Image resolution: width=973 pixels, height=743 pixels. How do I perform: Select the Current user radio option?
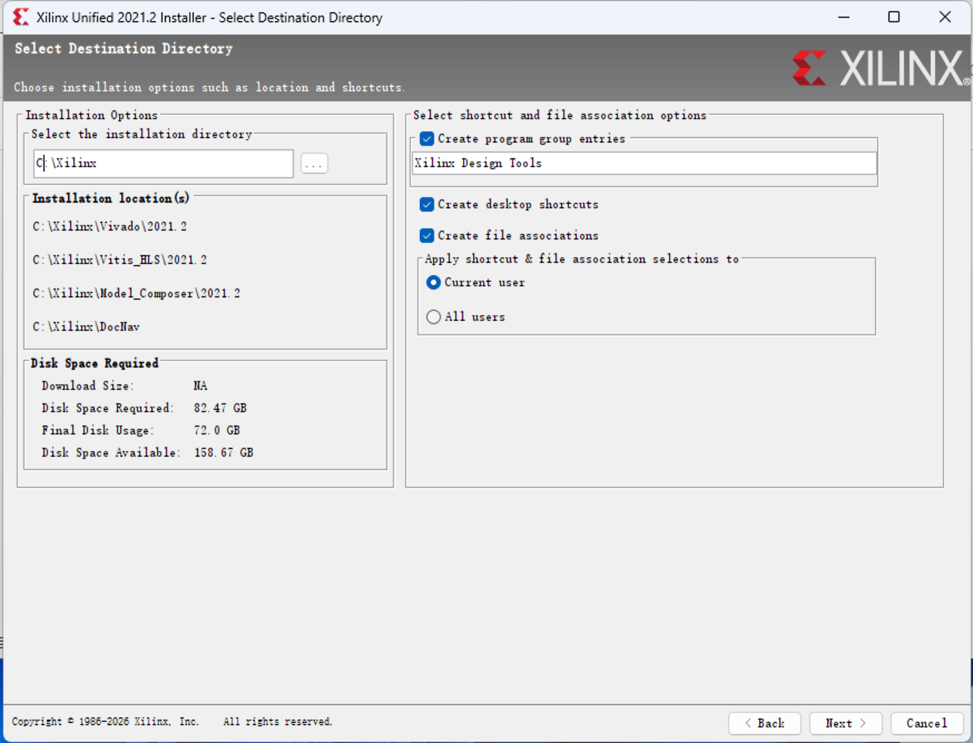433,283
